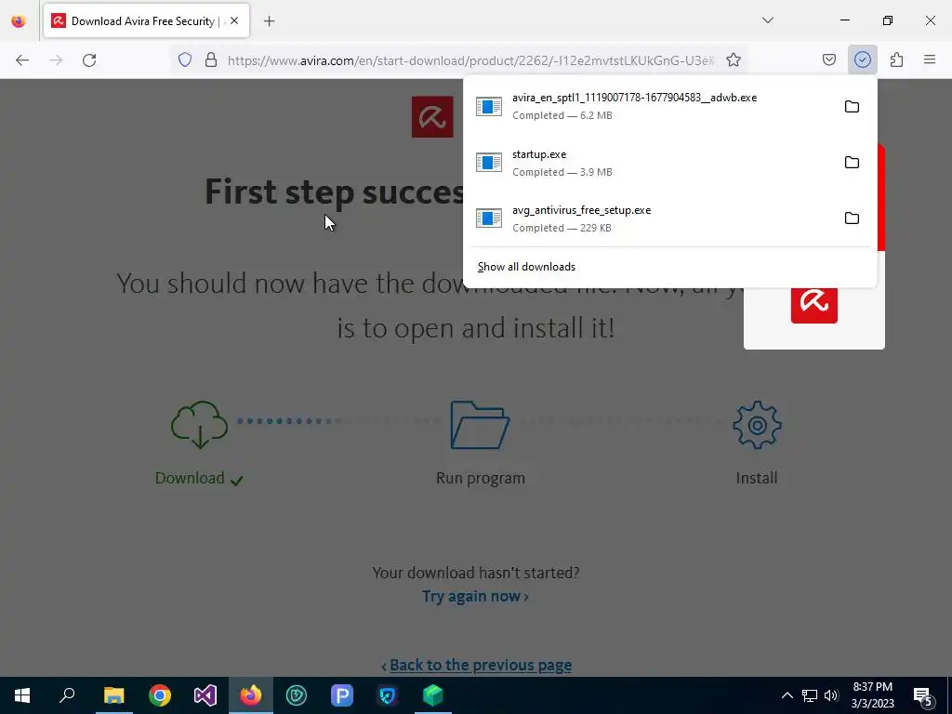Go back using the back arrow

point(22,60)
